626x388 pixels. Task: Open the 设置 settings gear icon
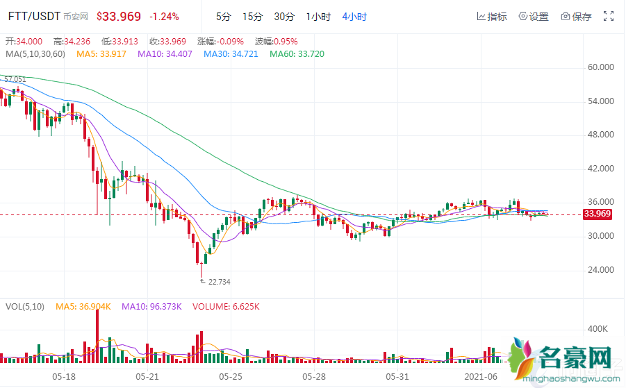523,17
